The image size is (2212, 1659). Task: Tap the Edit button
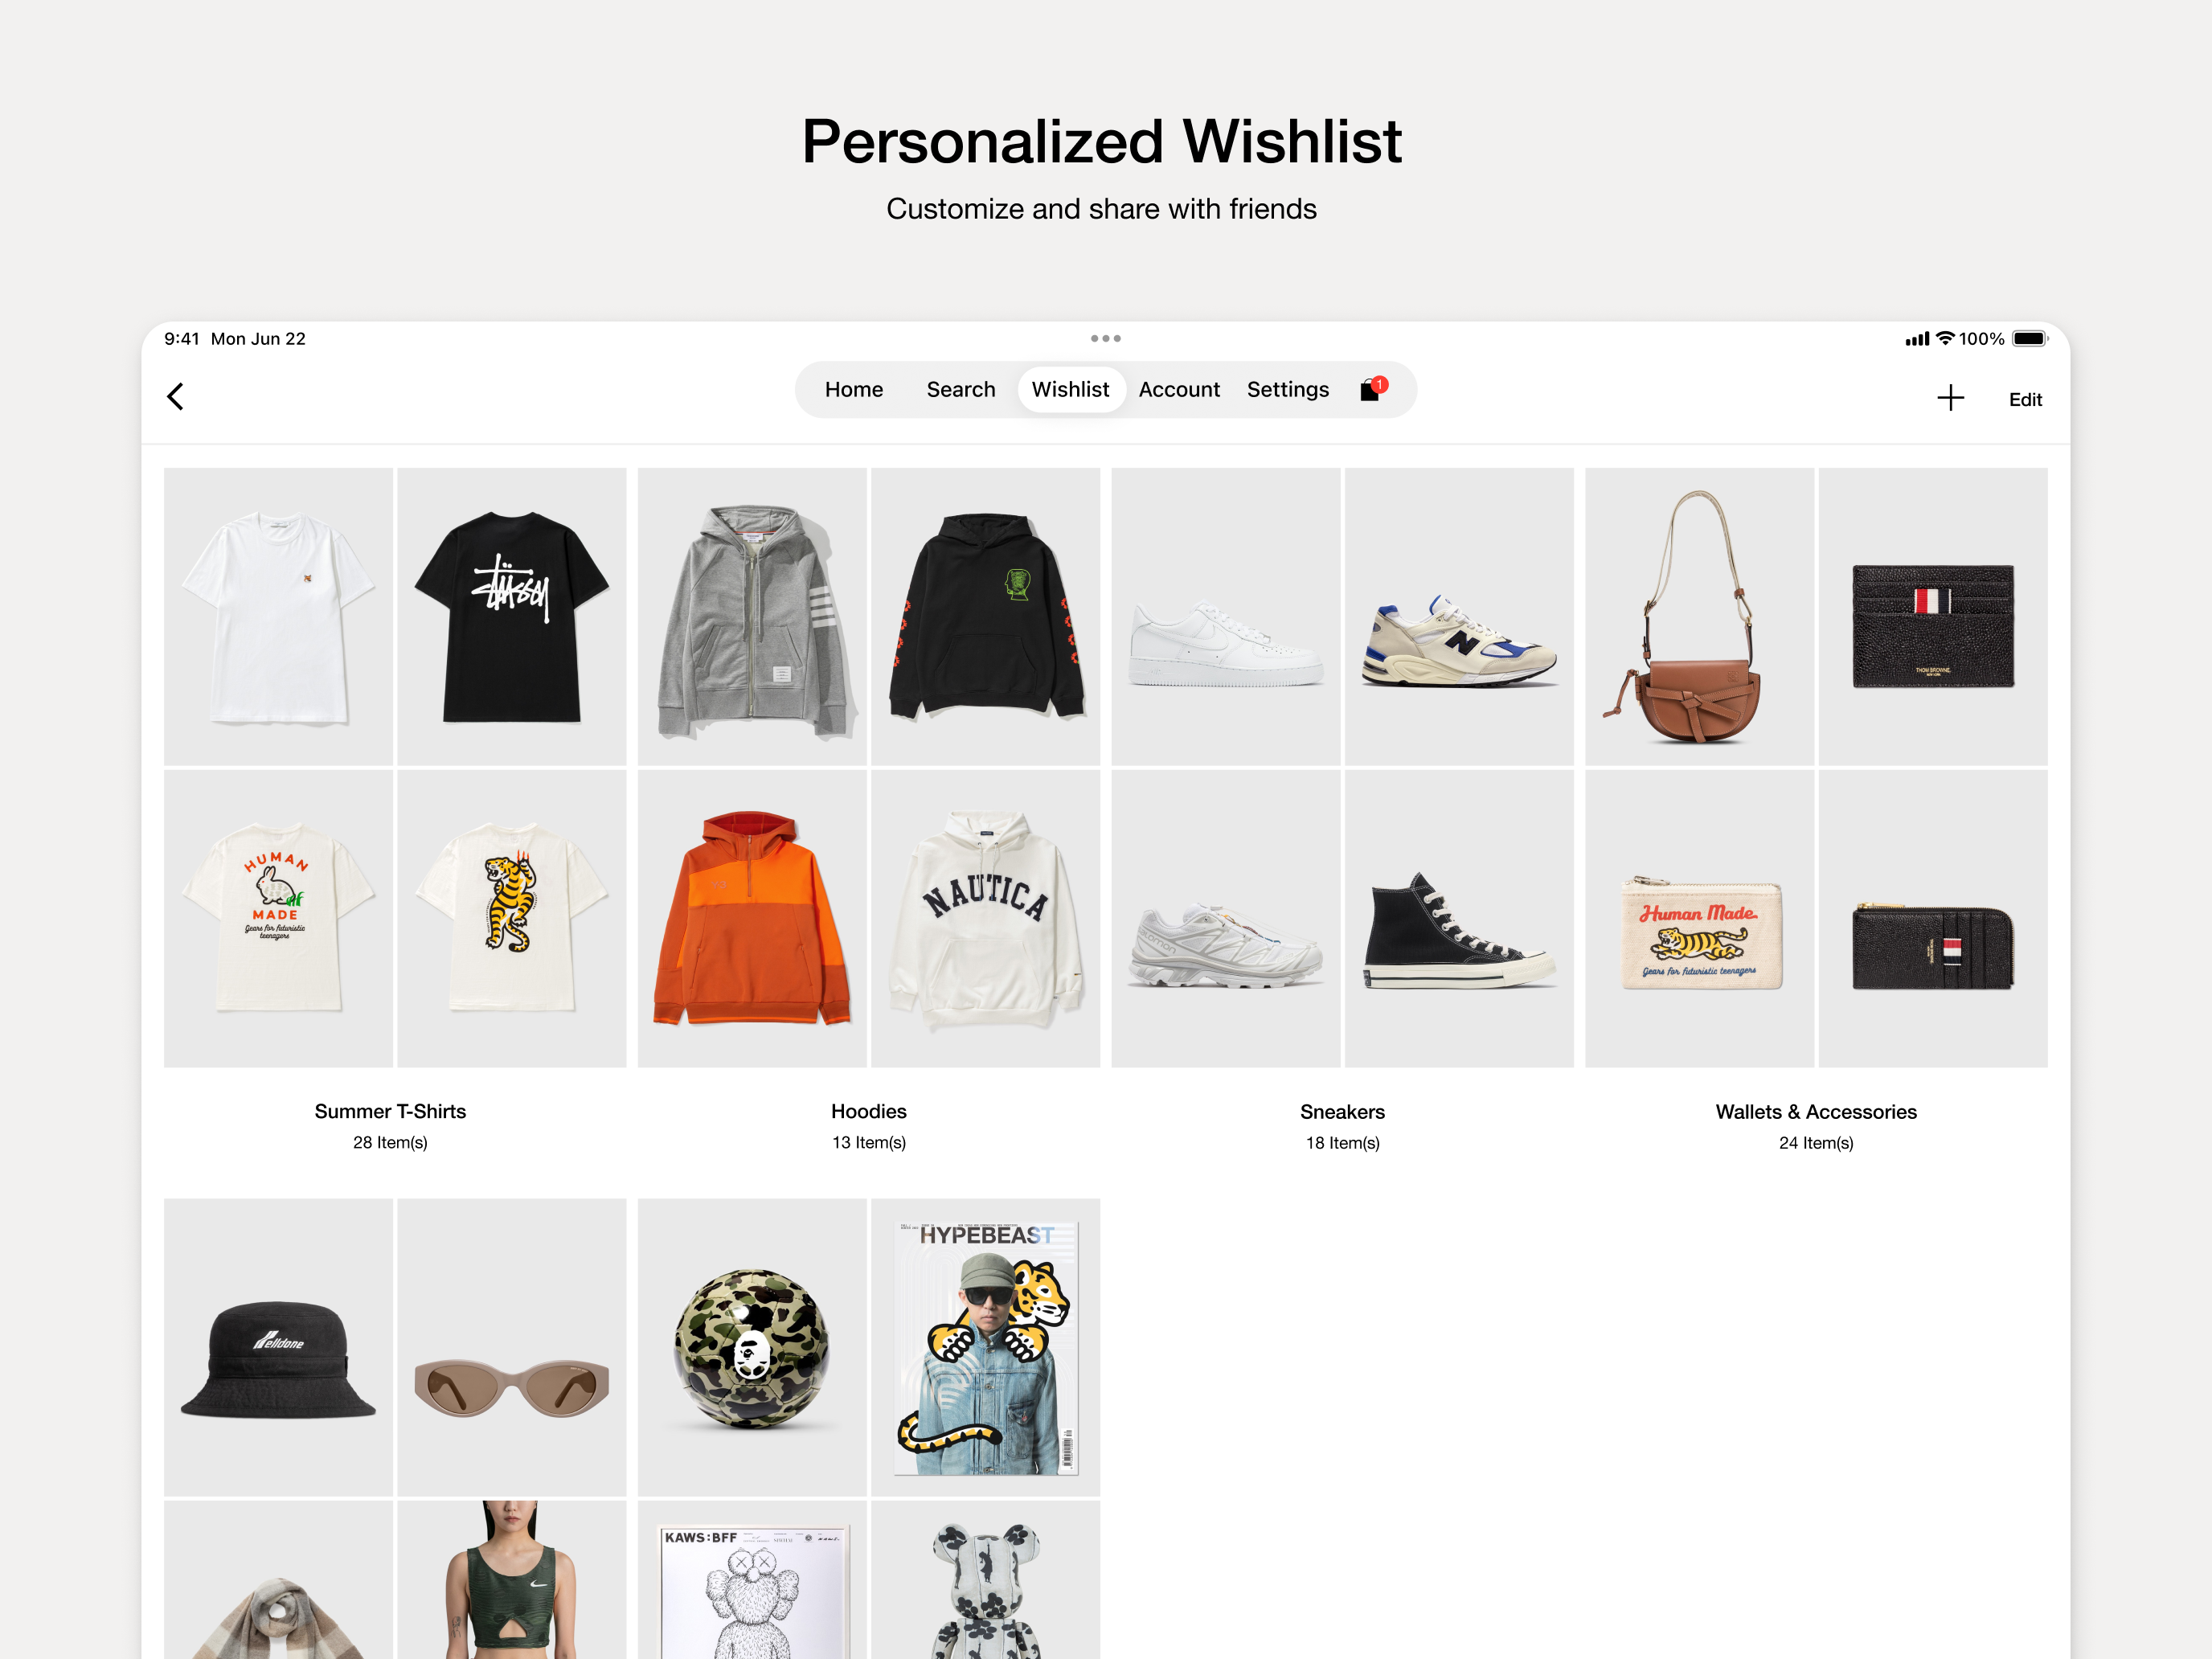[2025, 400]
